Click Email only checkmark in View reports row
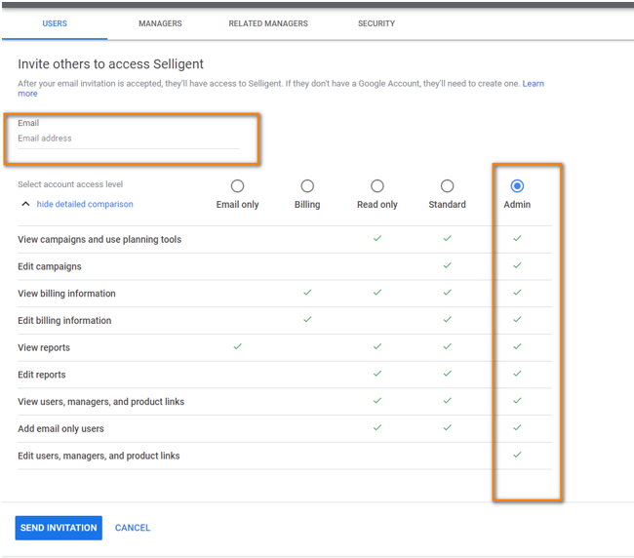The height and width of the screenshot is (558, 634). tap(237, 346)
